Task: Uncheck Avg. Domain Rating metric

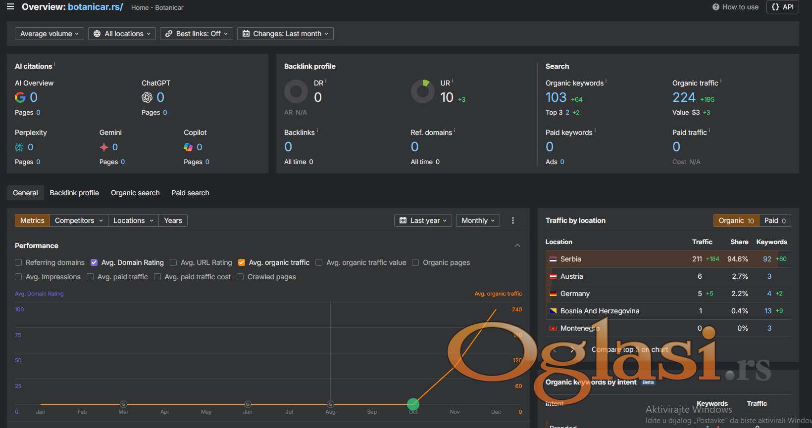Action: coord(94,262)
